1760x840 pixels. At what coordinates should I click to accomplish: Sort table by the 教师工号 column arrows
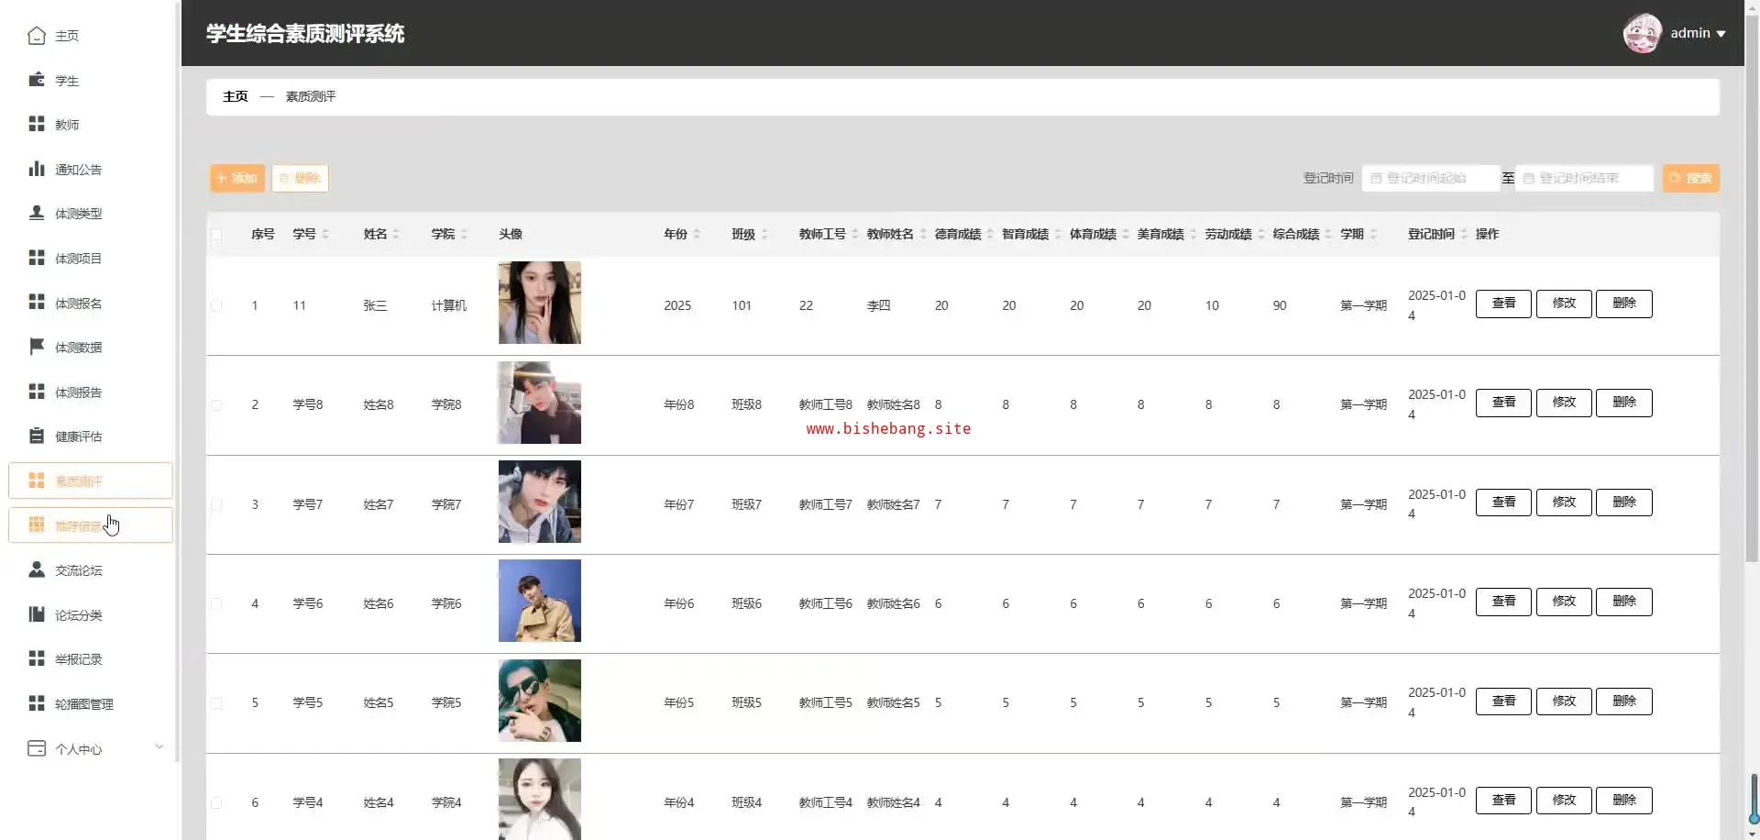855,235
